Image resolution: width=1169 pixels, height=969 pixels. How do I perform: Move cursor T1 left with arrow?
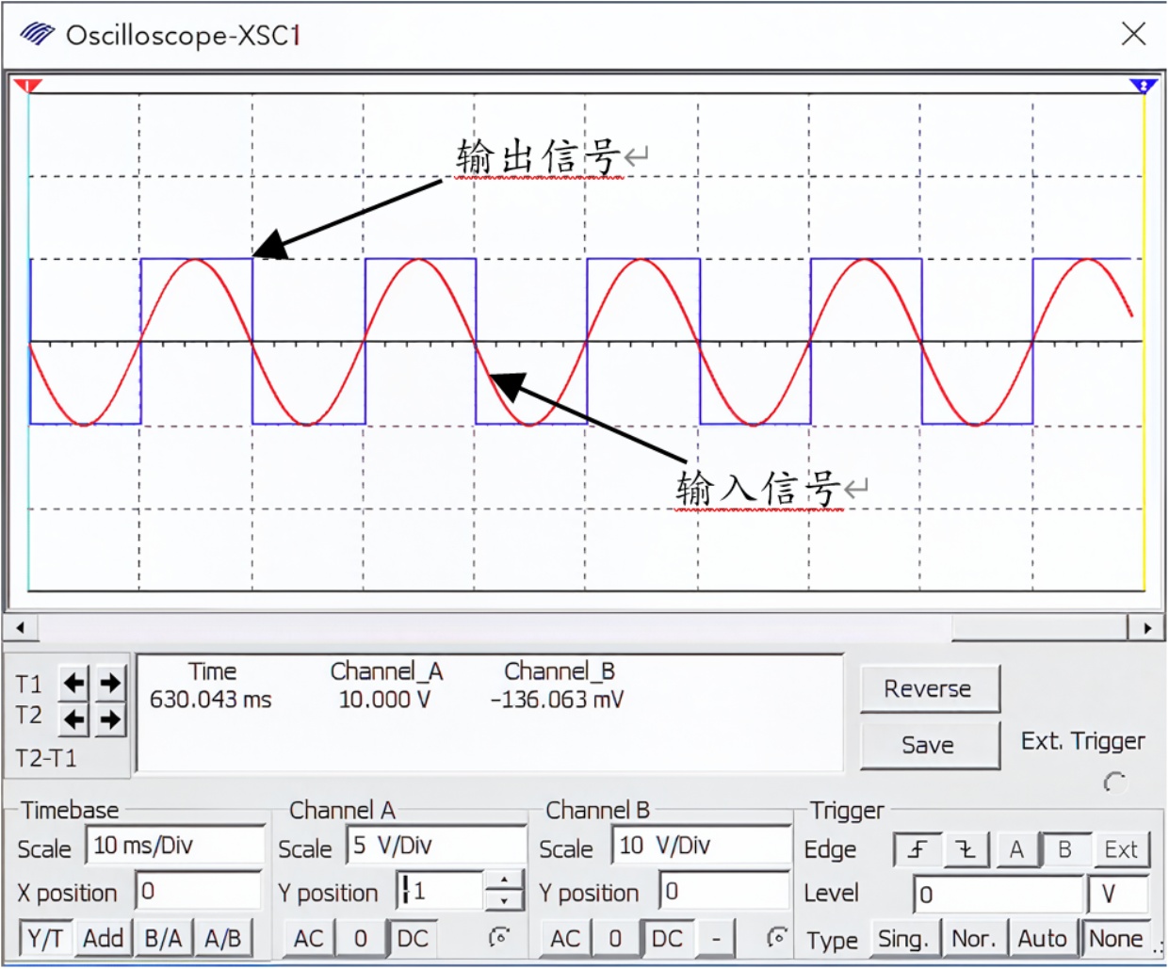(74, 682)
